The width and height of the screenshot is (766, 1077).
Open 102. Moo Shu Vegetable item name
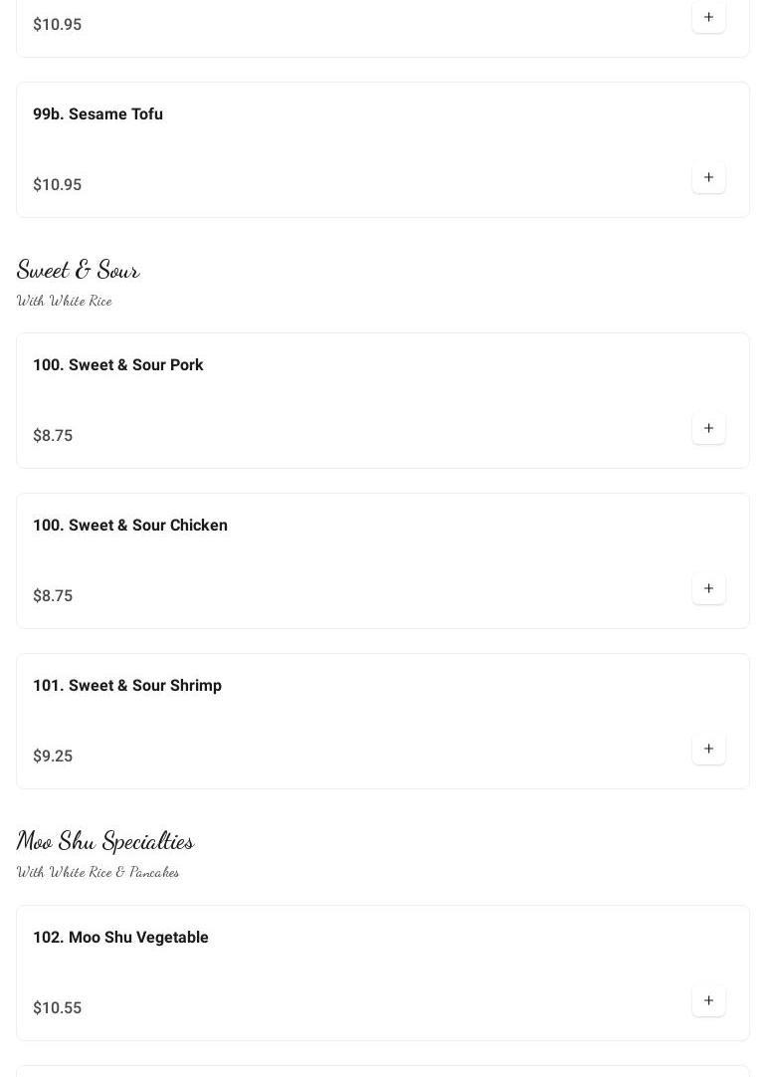tap(120, 938)
